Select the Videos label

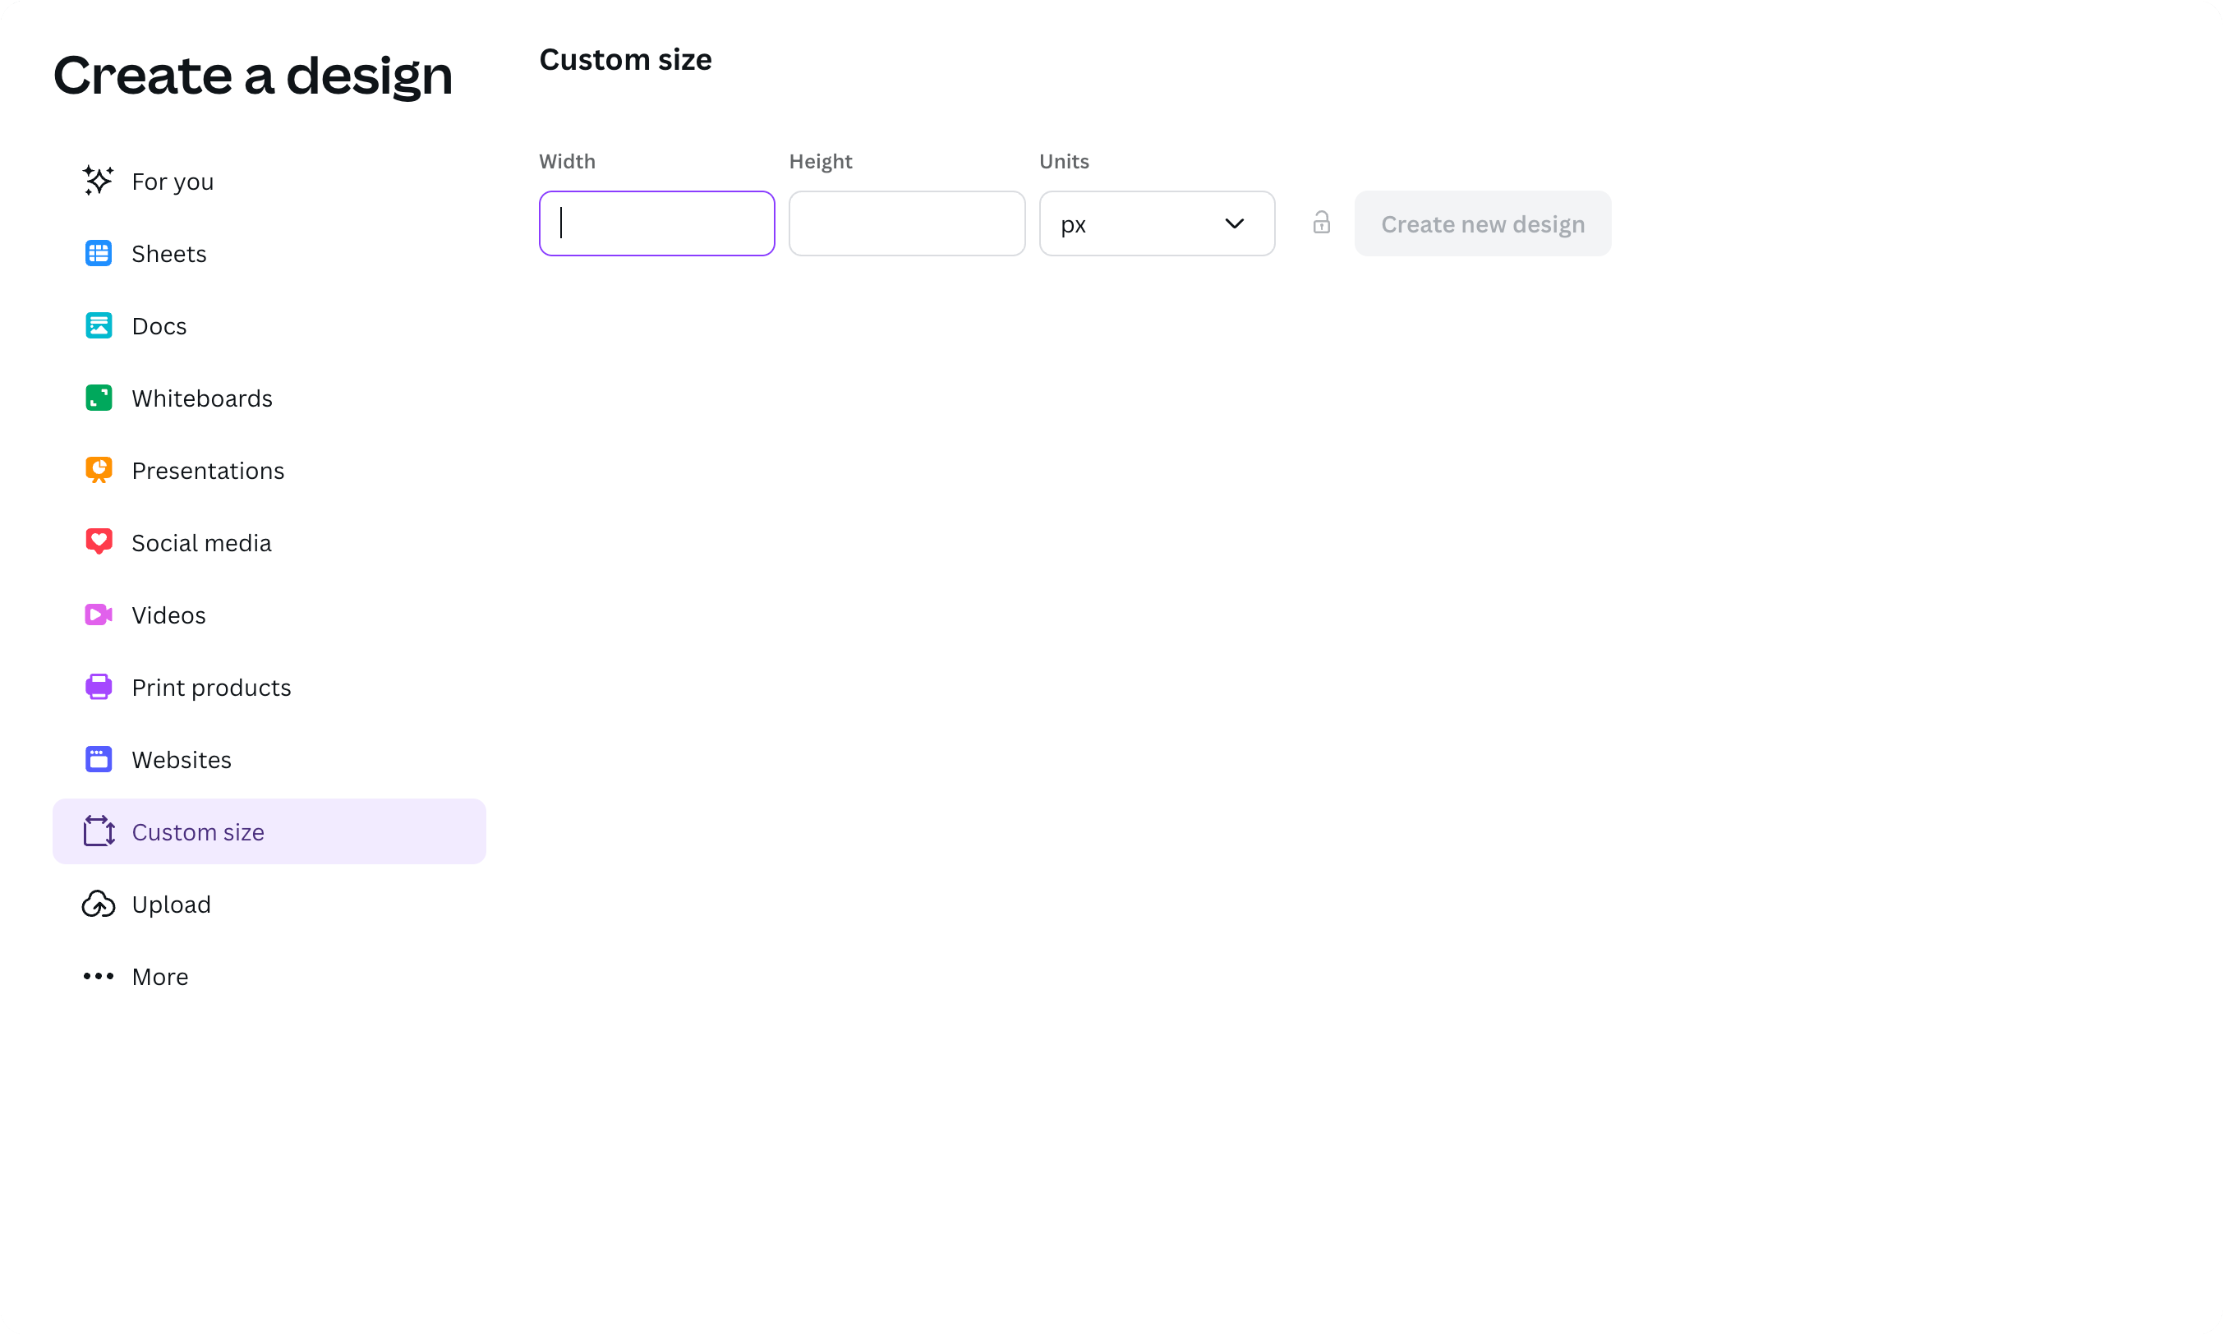[x=168, y=615]
